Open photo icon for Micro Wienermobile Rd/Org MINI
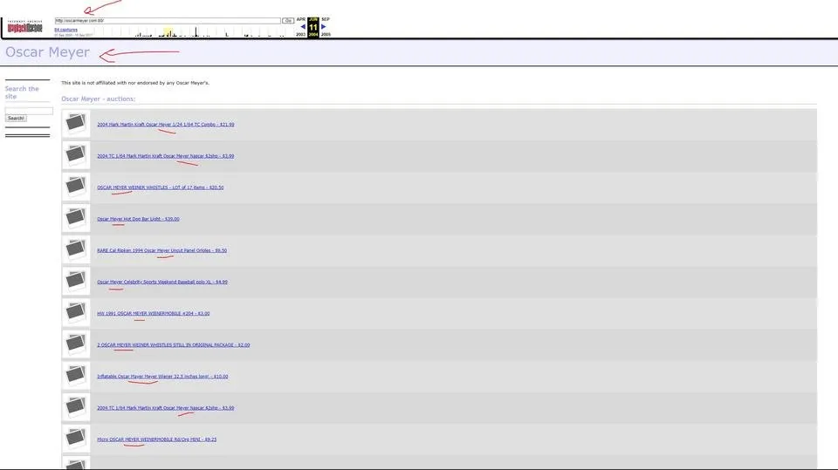This screenshot has height=470, width=838. click(x=75, y=439)
